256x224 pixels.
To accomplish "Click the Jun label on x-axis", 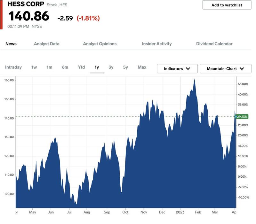I will 51,212.
